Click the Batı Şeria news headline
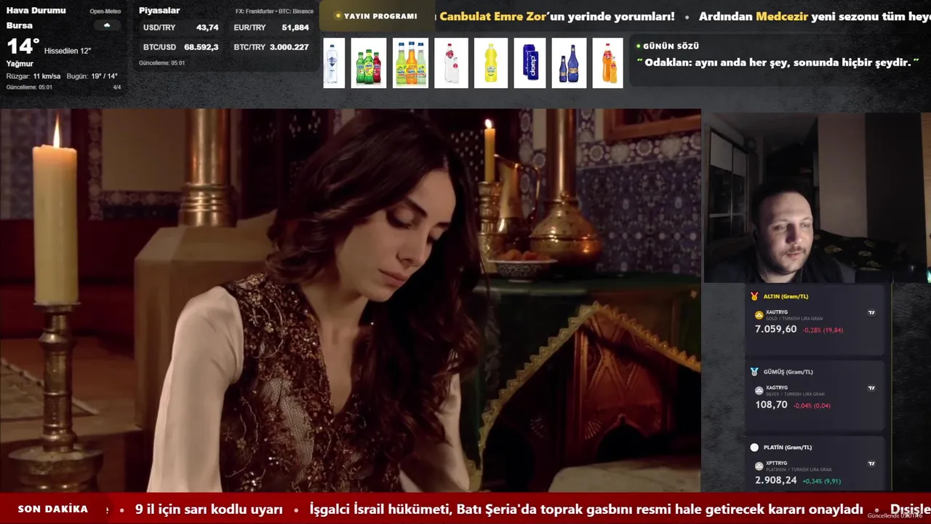 (586, 509)
